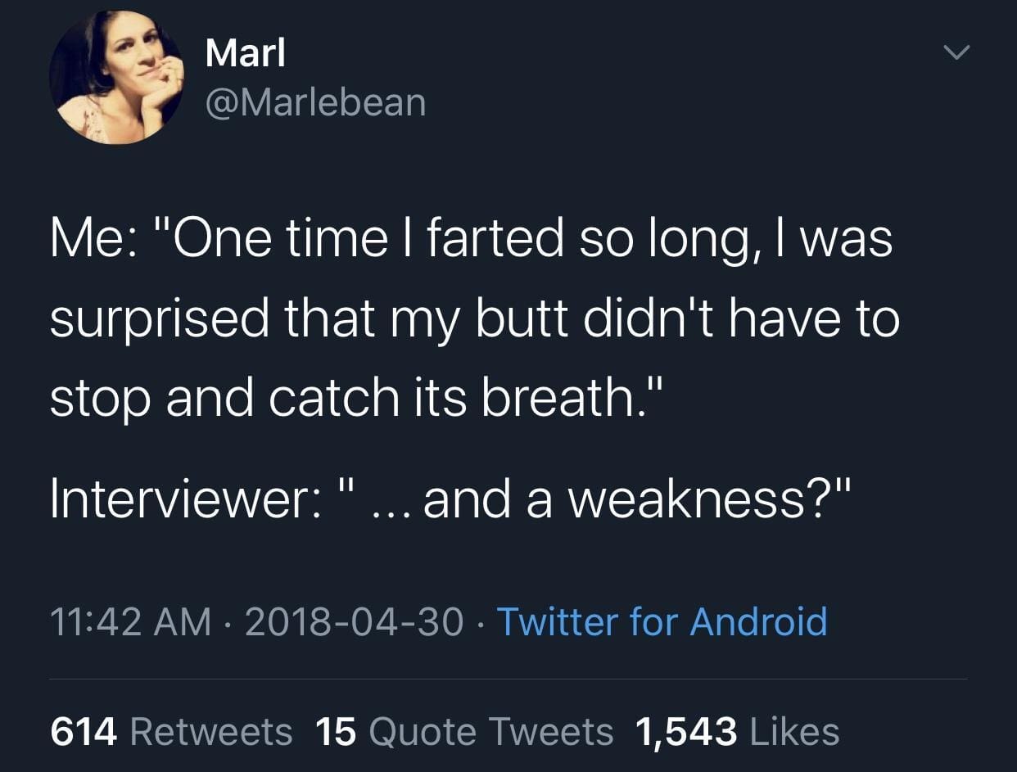Screen dimensions: 1017x772
Task: Open the @Marlebean profile handle
Action: (314, 101)
